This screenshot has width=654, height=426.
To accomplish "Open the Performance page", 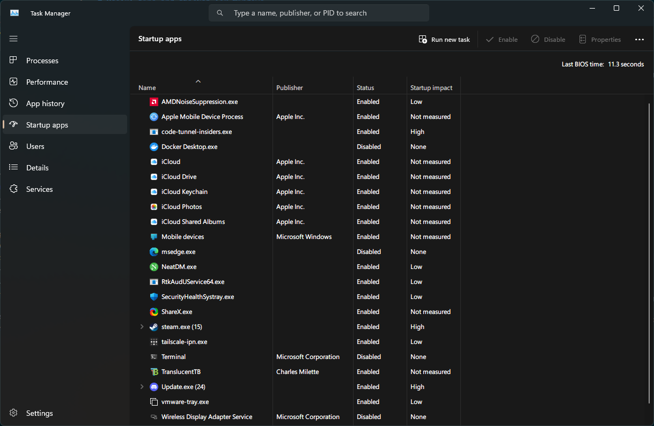I will [x=65, y=82].
